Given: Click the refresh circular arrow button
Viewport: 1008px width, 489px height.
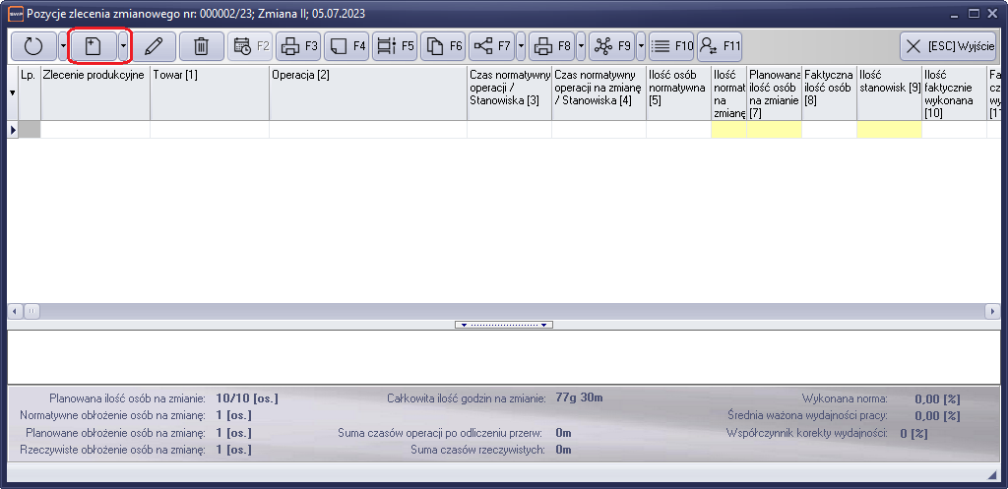Looking at the screenshot, I should pos(33,46).
